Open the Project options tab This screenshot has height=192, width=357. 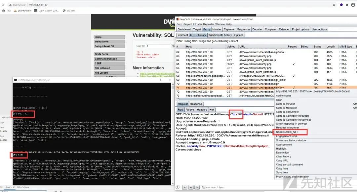click(300, 29)
